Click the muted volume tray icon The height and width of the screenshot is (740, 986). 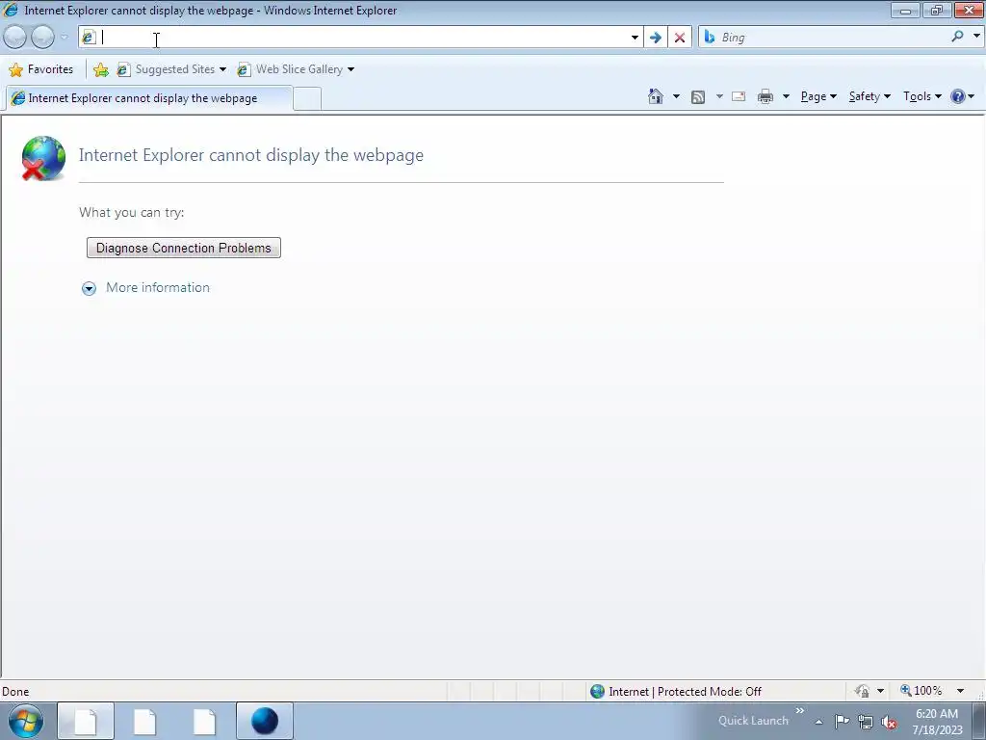[889, 722]
